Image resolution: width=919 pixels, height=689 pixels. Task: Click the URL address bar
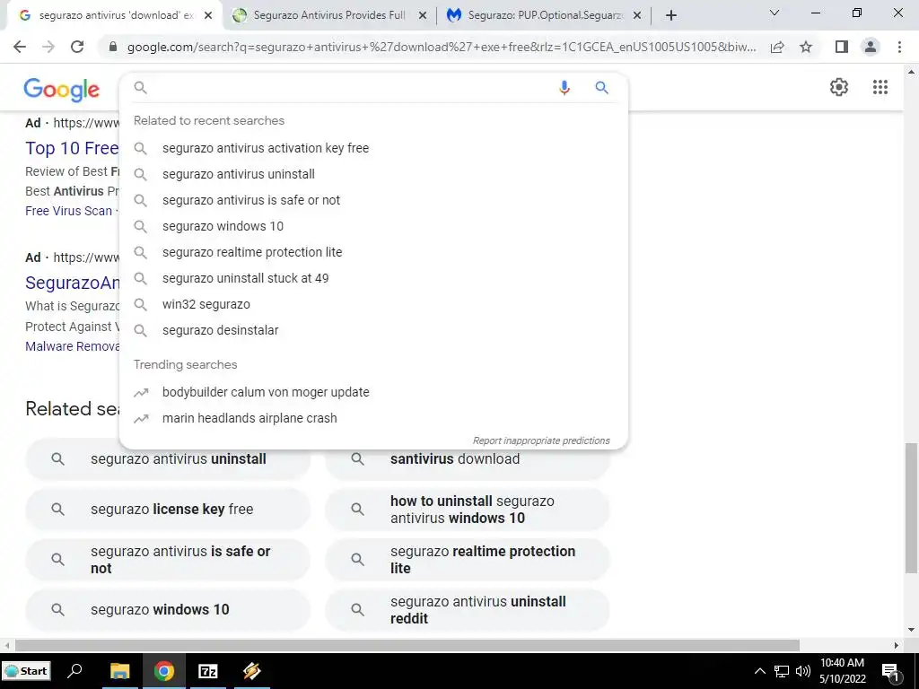442,47
